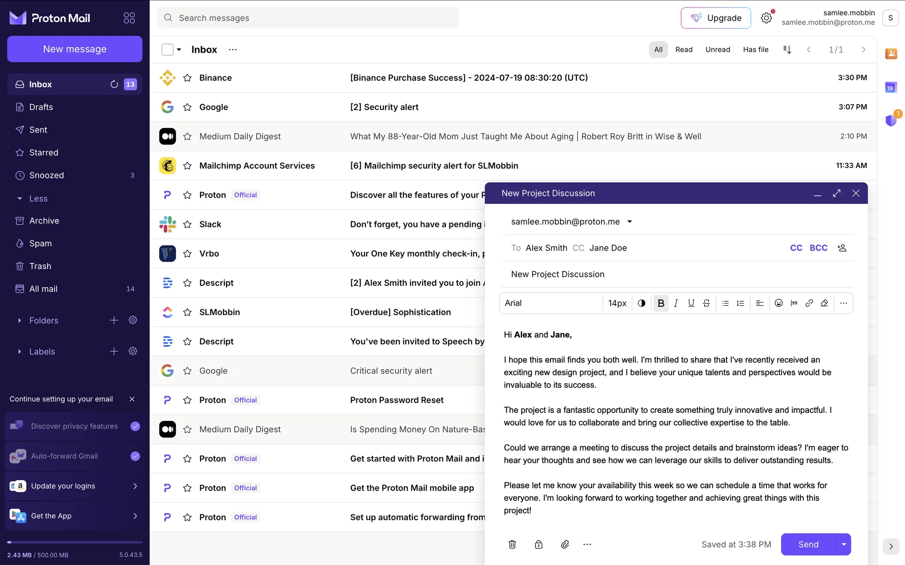Image resolution: width=905 pixels, height=565 pixels.
Task: Star the Binance message
Action: 187,78
